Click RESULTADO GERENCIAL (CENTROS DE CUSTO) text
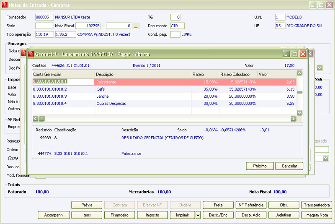The image size is (335, 224). [x=162, y=138]
